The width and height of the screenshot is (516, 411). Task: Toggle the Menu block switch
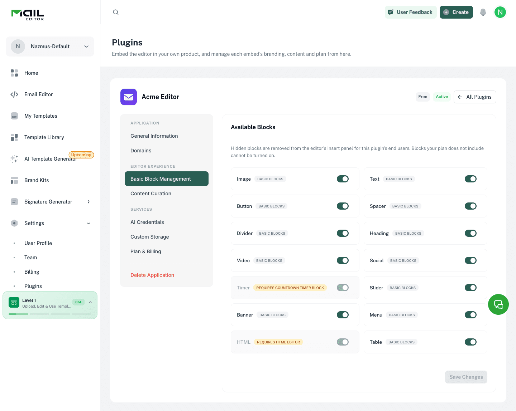(x=471, y=315)
